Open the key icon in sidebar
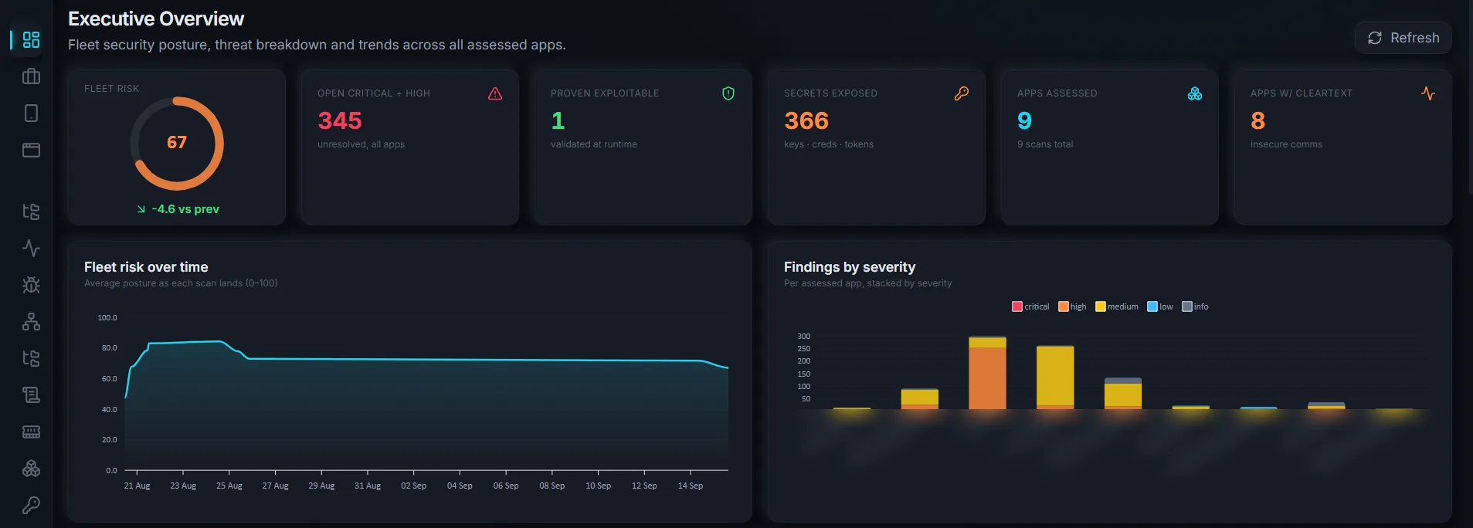Image resolution: width=1473 pixels, height=528 pixels. [31, 505]
